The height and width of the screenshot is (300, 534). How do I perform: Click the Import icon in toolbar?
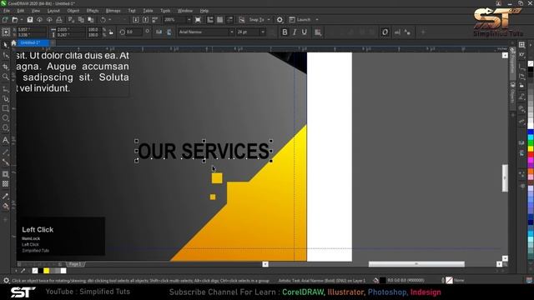click(135, 20)
